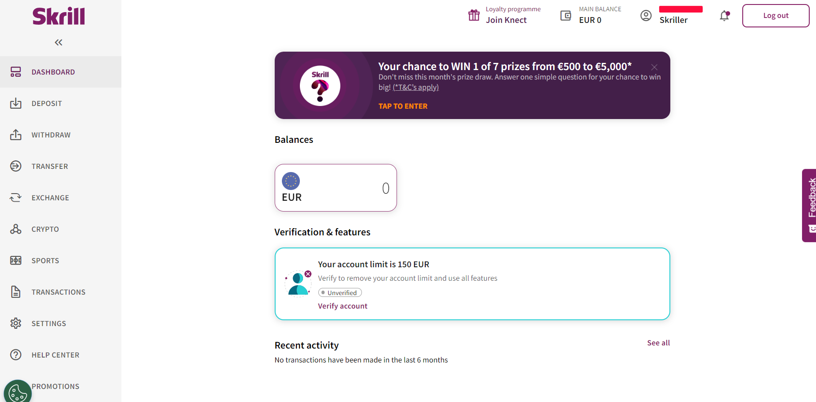Screen dimensions: 816x402
Task: Click the notification bell icon
Action: [x=724, y=16]
